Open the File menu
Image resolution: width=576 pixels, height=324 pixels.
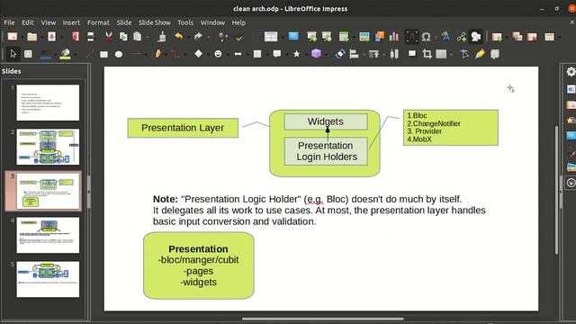click(9, 22)
